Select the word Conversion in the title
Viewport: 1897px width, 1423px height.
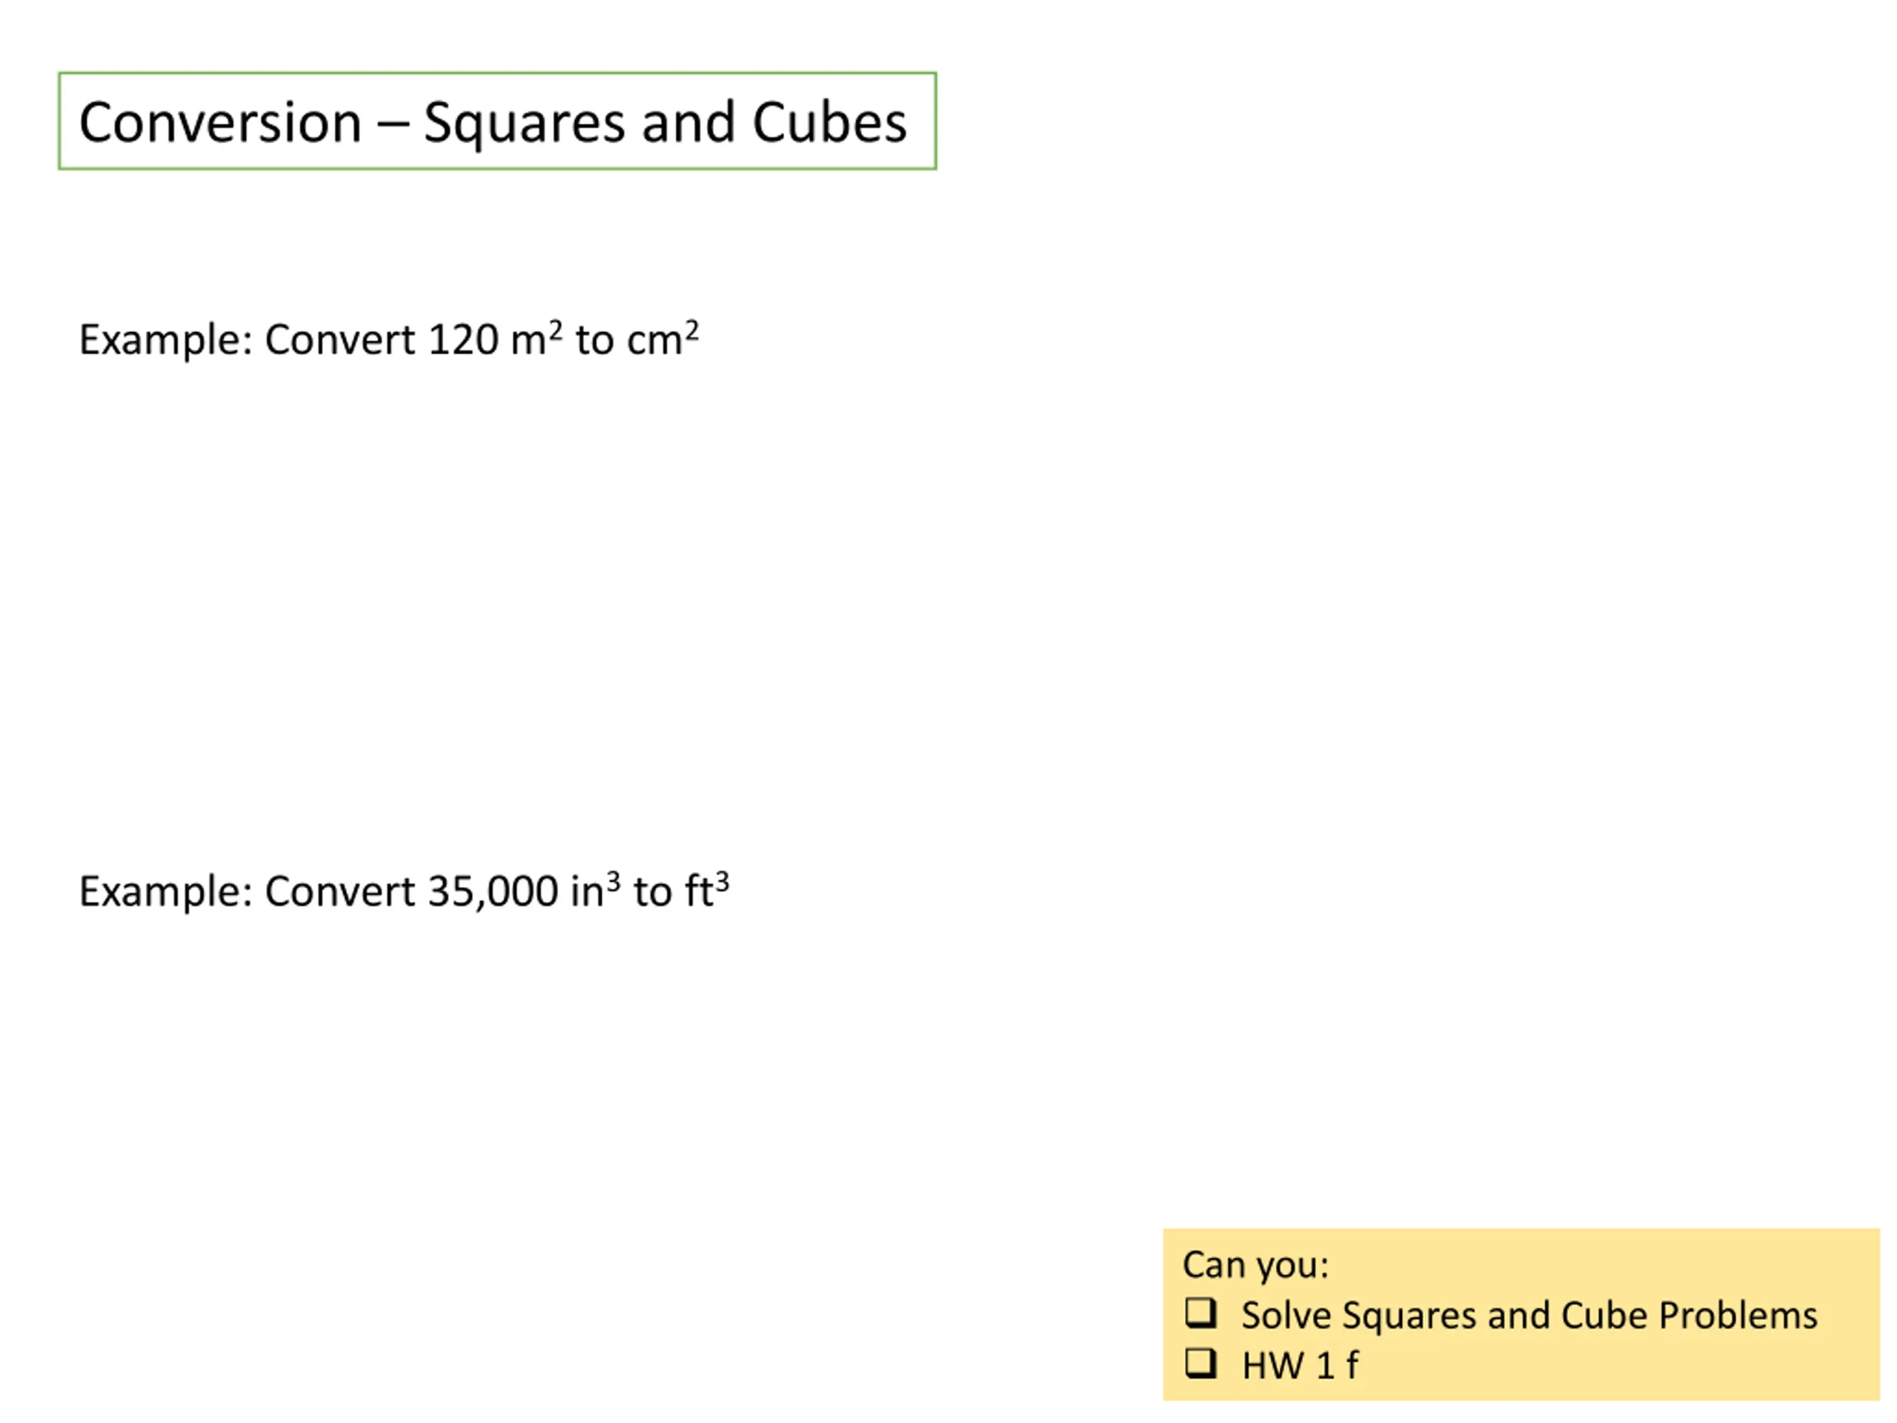coord(220,122)
